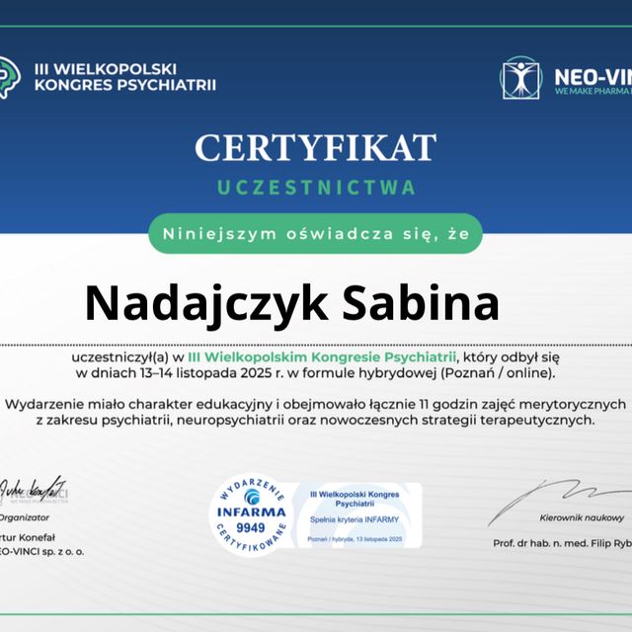Image resolution: width=632 pixels, height=632 pixels.
Task: Click the 'Prof. dr hab. n. med. Filip' name
Action: [x=552, y=543]
